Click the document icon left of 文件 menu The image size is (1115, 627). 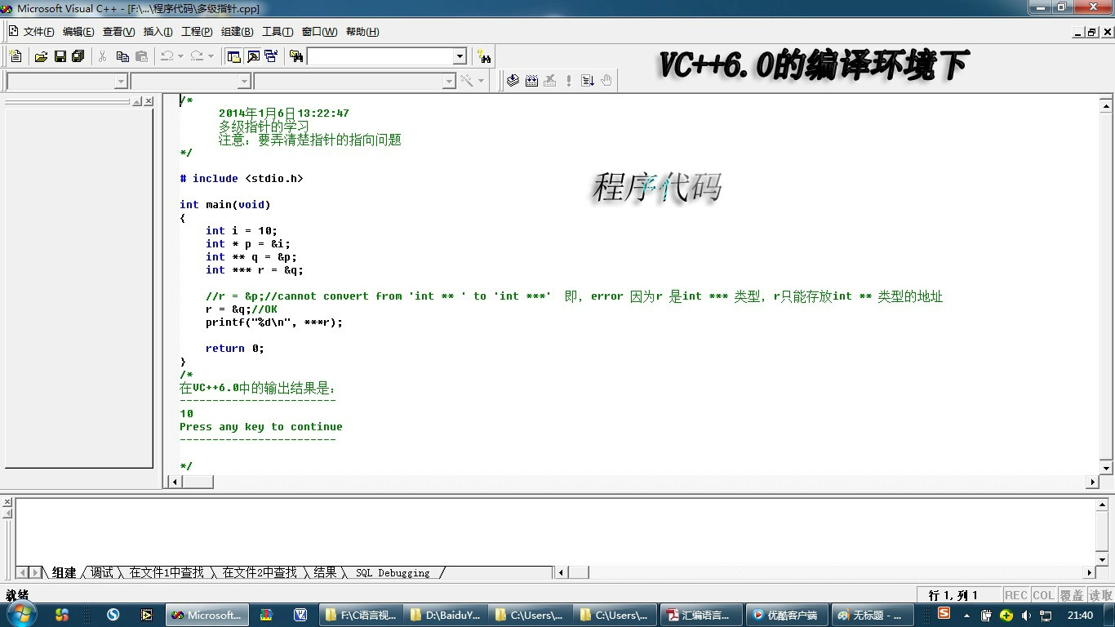coord(12,32)
